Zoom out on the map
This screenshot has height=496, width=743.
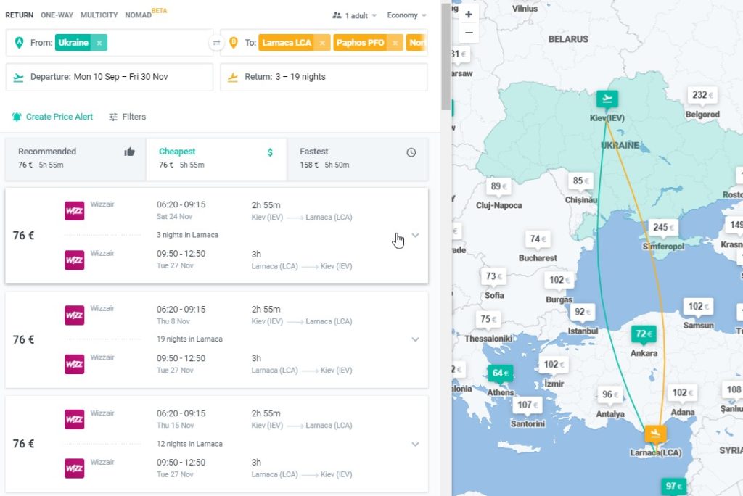469,33
